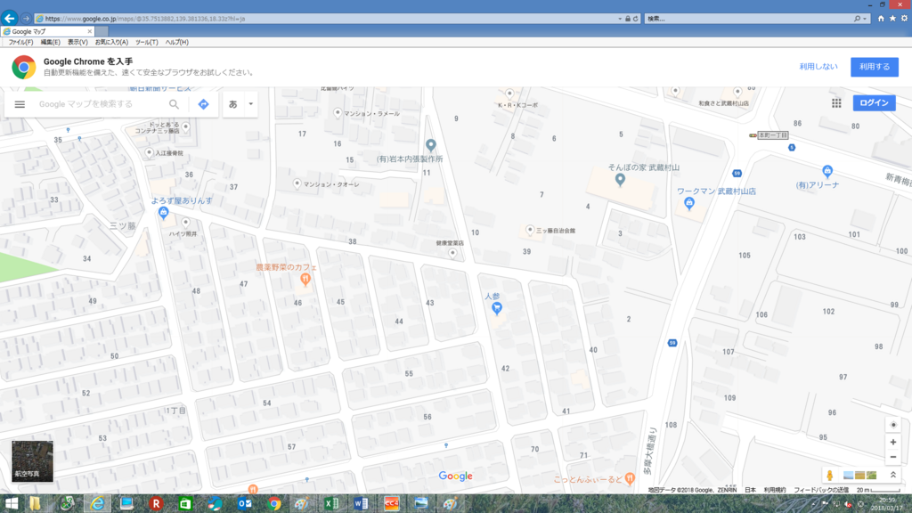Launch Word from the taskbar
912x513 pixels.
(362, 504)
